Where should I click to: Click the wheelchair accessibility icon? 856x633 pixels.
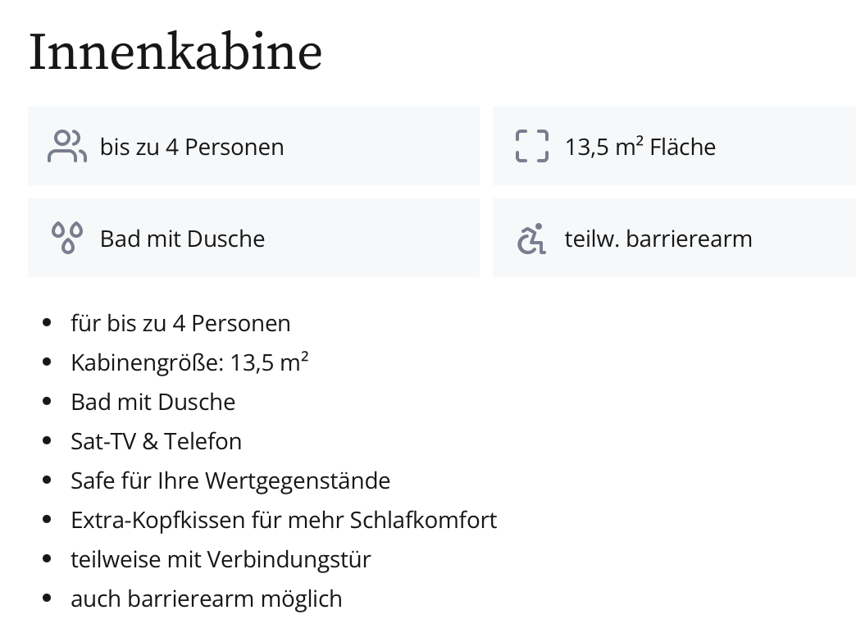pyautogui.click(x=531, y=239)
